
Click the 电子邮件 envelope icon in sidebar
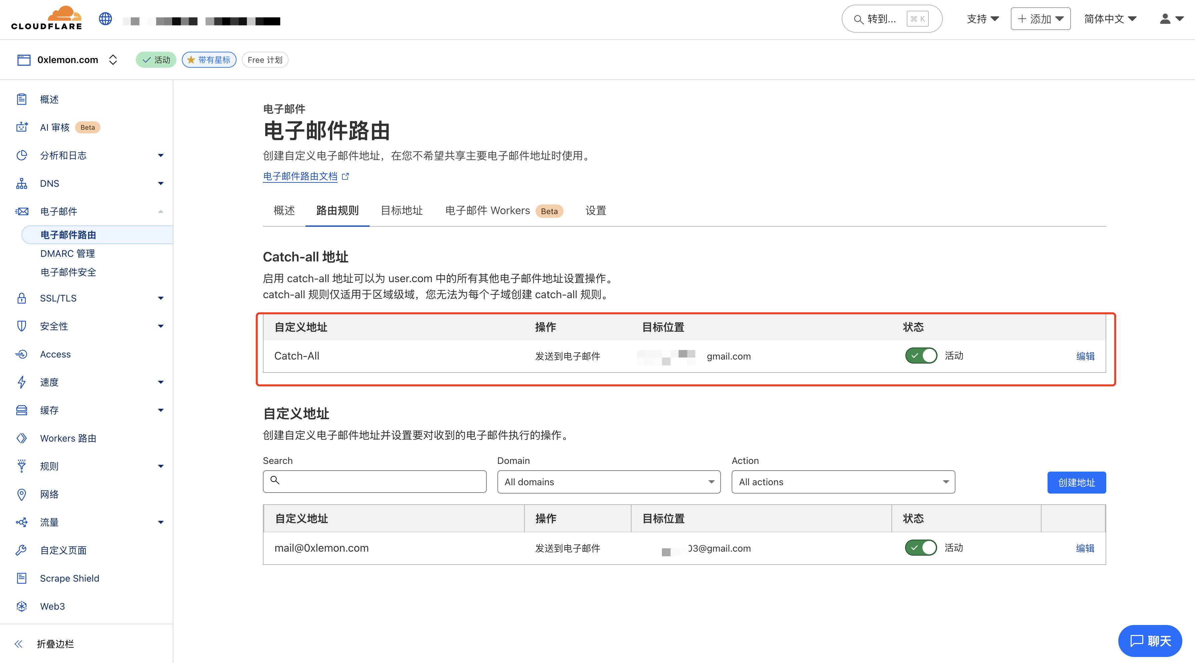(x=21, y=211)
